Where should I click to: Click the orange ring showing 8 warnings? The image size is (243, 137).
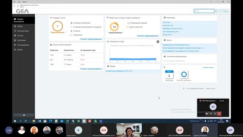(x=57, y=26)
